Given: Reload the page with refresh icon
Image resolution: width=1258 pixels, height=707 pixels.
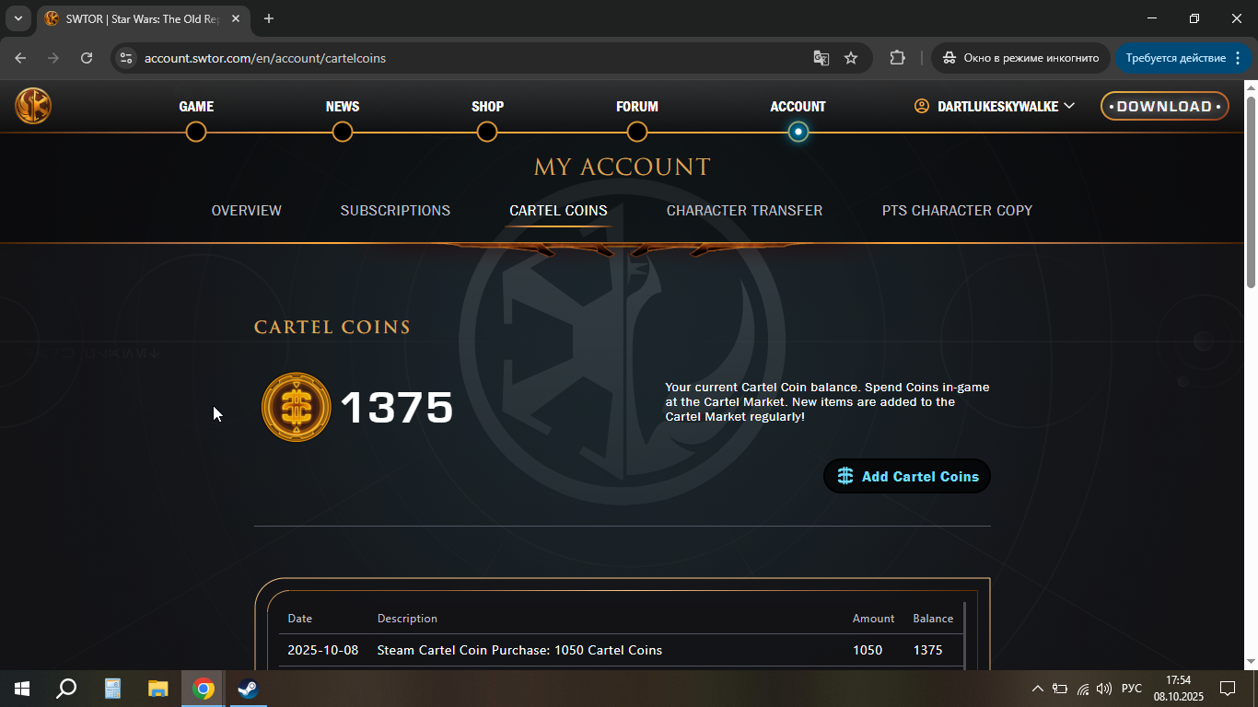Looking at the screenshot, I should [87, 58].
